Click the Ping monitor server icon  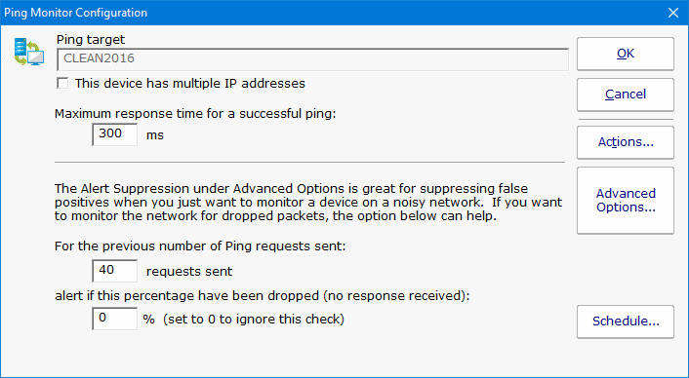click(28, 52)
